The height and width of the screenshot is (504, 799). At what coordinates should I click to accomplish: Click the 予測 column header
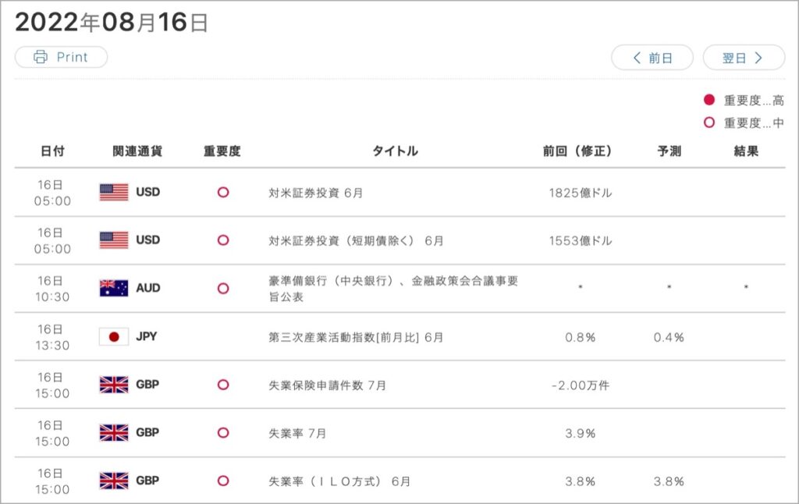point(669,151)
